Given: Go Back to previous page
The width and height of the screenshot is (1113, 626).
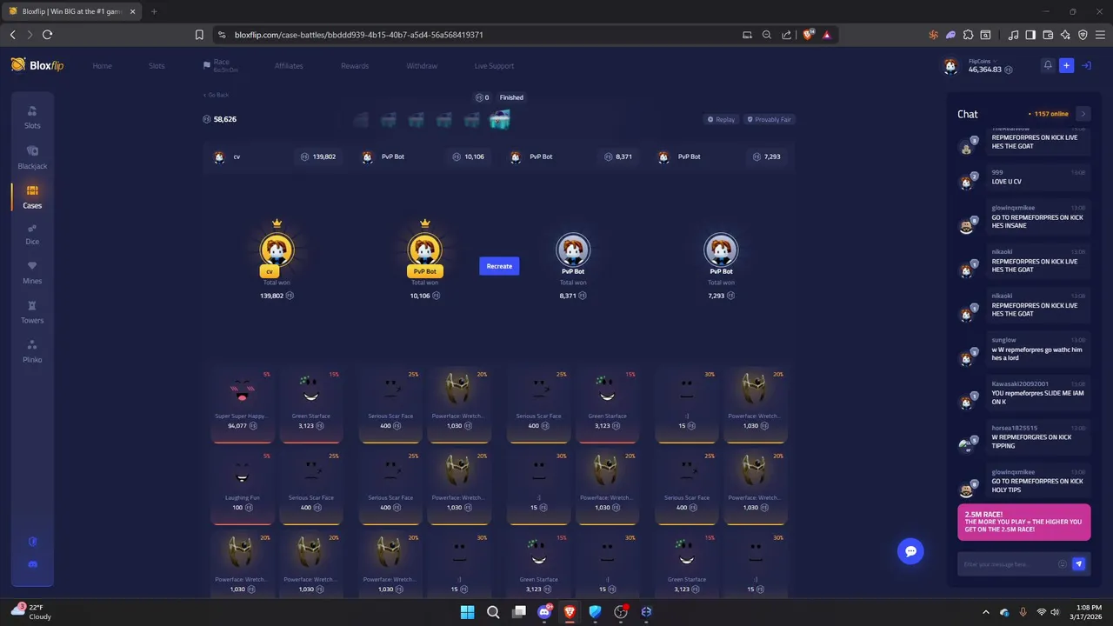Looking at the screenshot, I should tap(216, 95).
